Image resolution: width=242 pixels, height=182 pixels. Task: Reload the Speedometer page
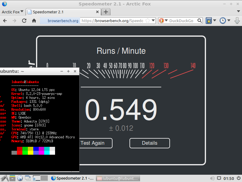click(24, 21)
